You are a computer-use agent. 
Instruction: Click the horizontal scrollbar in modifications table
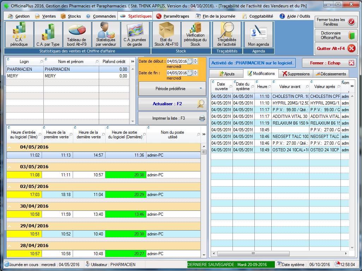pos(253,253)
